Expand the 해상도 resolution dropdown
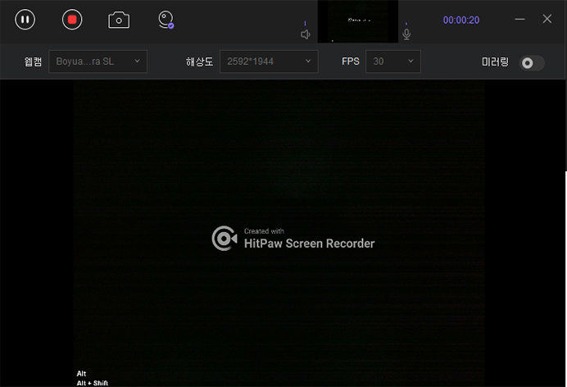 [x=269, y=61]
